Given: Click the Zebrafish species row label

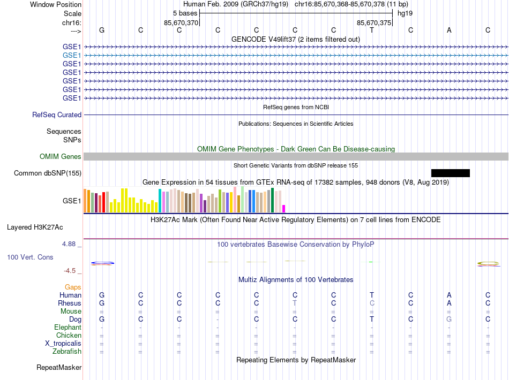Looking at the screenshot, I should tap(67, 351).
